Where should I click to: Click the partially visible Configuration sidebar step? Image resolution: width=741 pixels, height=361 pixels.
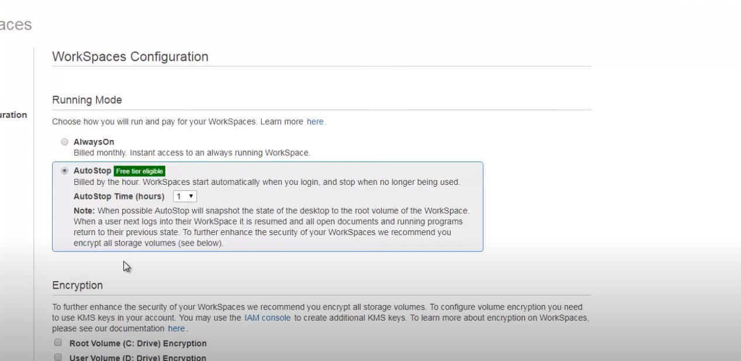click(x=13, y=115)
